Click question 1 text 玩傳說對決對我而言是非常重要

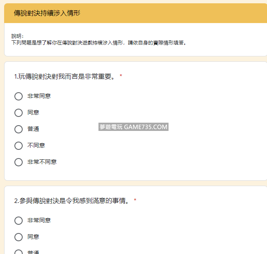[65, 77]
